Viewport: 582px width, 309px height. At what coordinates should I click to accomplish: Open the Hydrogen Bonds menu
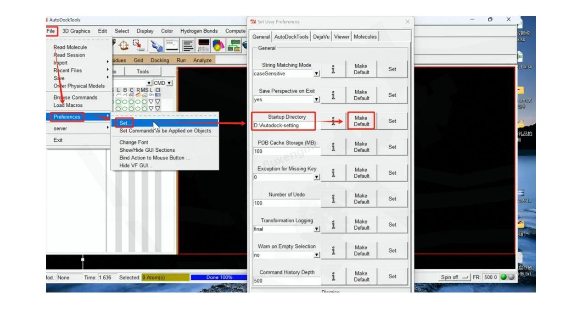coord(199,31)
